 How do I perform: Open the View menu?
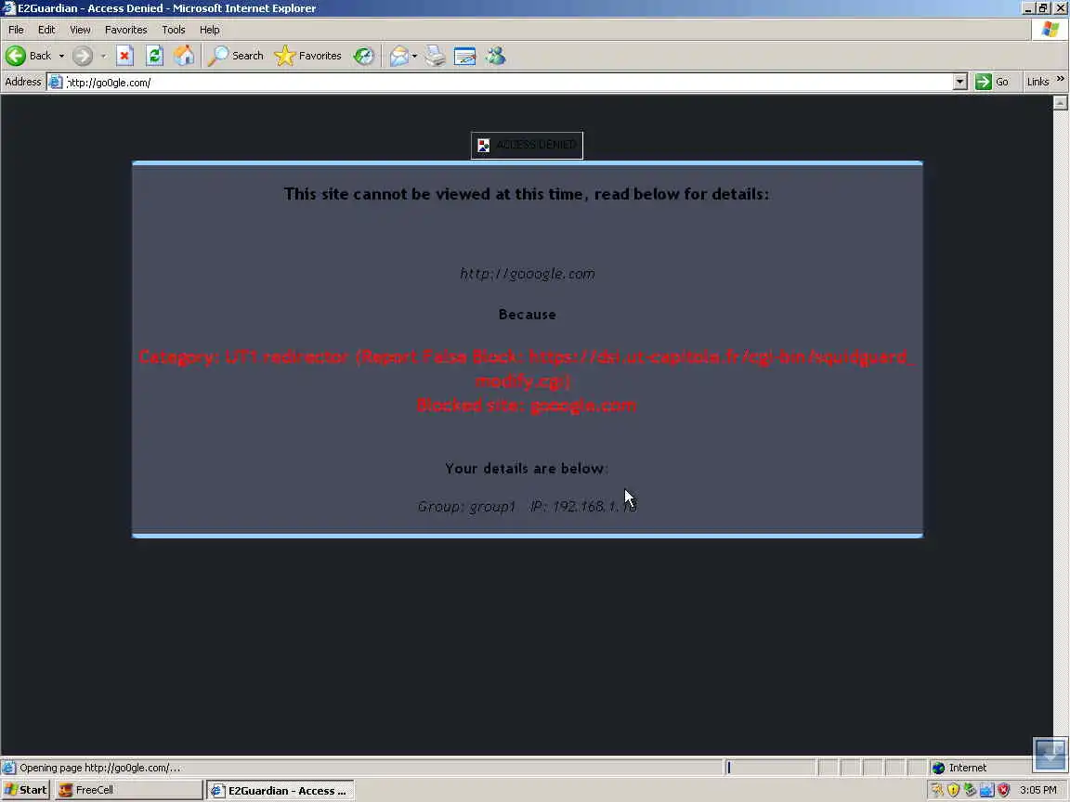[x=80, y=30]
